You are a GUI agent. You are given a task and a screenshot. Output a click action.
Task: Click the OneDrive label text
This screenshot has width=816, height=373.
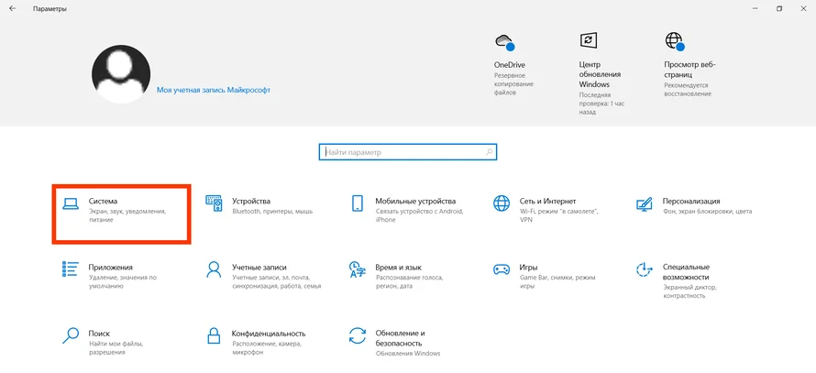tap(510, 65)
